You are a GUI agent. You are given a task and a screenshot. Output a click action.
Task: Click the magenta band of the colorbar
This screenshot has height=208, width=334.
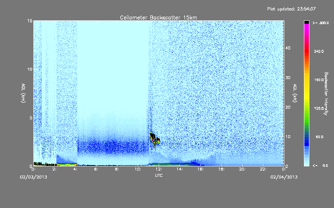coord(306,27)
